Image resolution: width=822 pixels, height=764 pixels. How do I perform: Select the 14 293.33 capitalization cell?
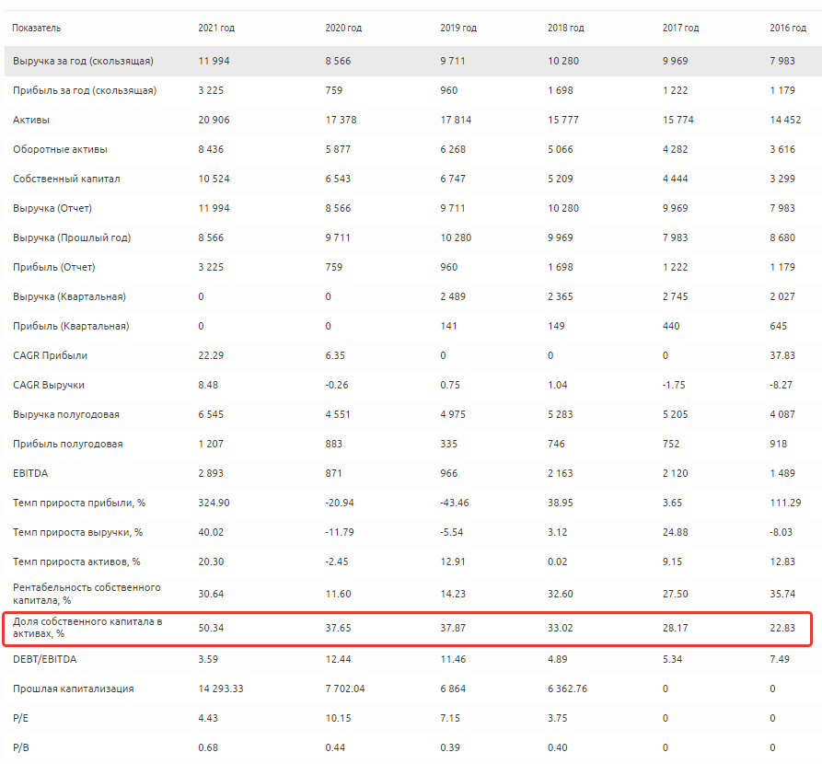(219, 689)
